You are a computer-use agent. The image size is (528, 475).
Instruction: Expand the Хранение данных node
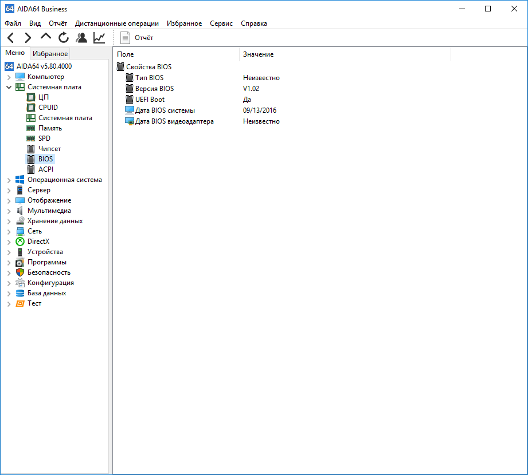(x=9, y=221)
